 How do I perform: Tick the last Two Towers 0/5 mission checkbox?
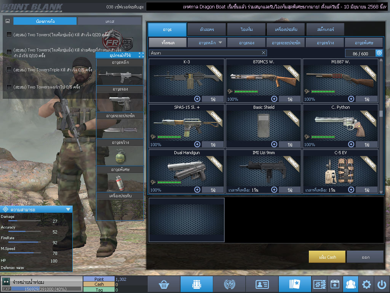[9, 87]
